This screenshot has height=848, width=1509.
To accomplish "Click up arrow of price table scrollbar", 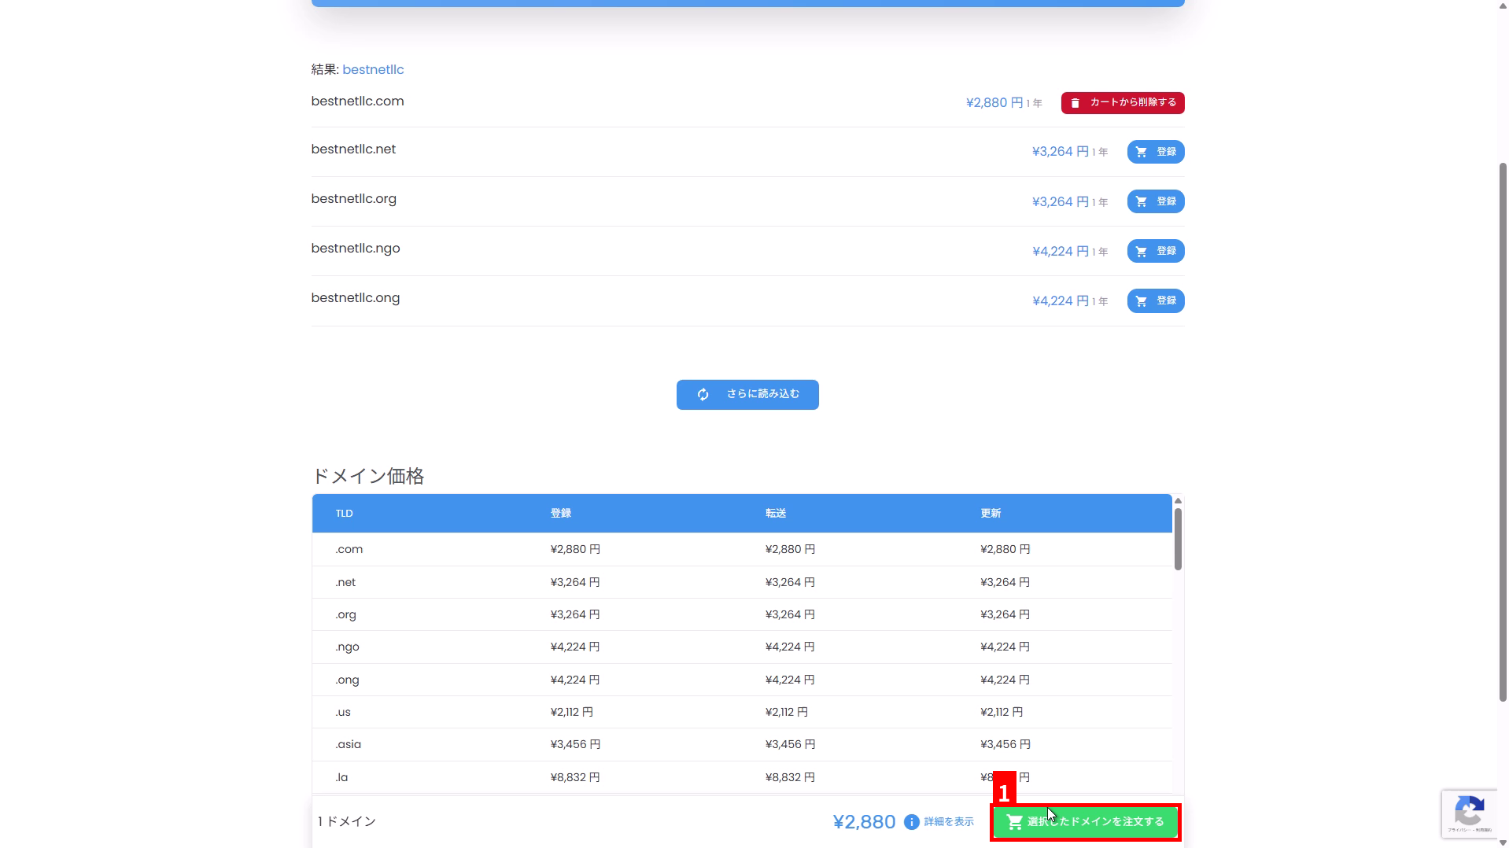I will click(x=1177, y=500).
